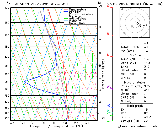
Task: Click the blue Dewpoint legend line
Action: coord(66,12)
